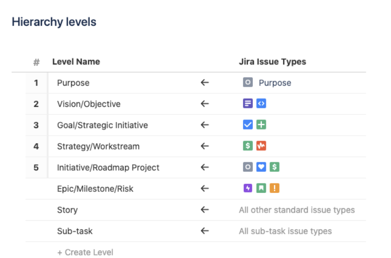This screenshot has width=391, height=258.
Task: Click the blue code brackets icon
Action: (261, 104)
